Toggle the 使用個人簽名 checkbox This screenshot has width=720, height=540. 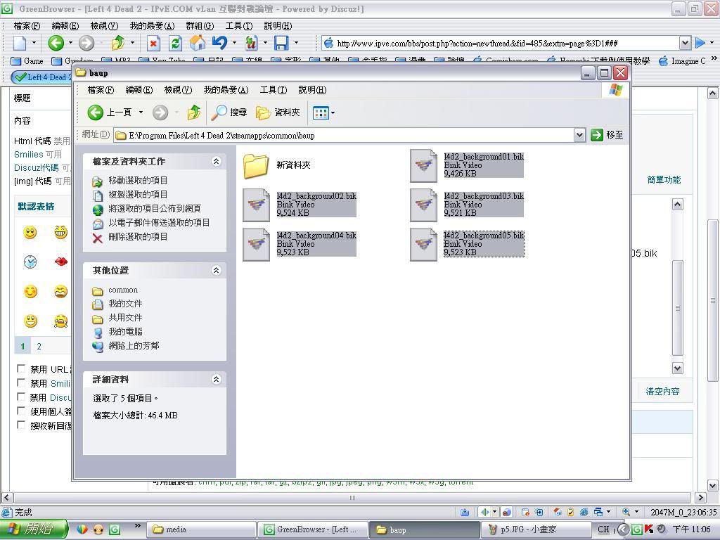click(21, 411)
